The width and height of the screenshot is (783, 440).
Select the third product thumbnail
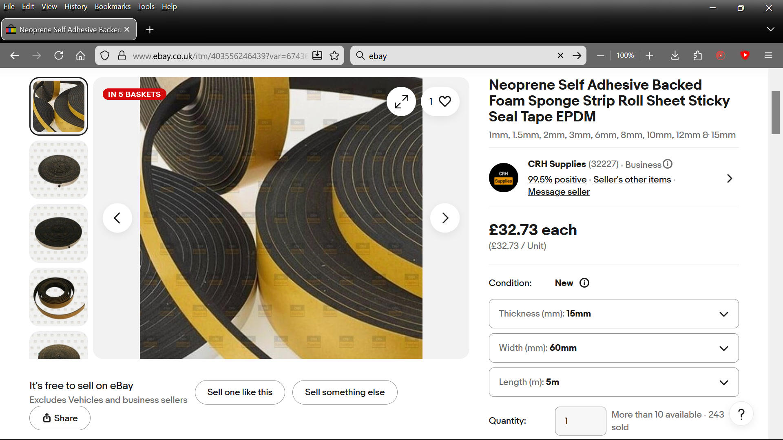[x=59, y=233]
